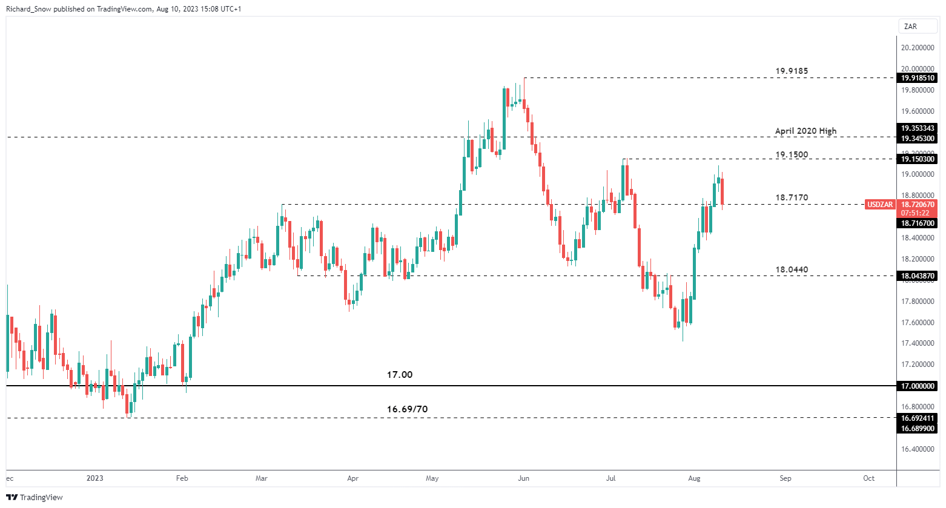Click the 18.400000 axis tick
This screenshot has height=508, width=946.
(x=917, y=238)
